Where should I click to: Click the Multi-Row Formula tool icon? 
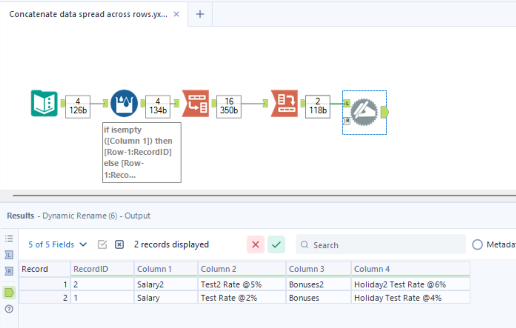pyautogui.click(x=124, y=103)
